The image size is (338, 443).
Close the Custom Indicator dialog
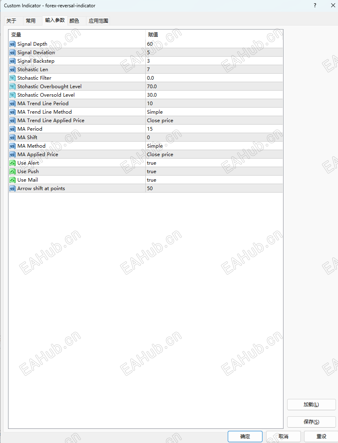333,5
